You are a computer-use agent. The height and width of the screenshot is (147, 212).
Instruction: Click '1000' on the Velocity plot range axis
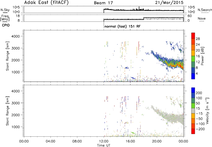pyautogui.click(x=16, y=127)
